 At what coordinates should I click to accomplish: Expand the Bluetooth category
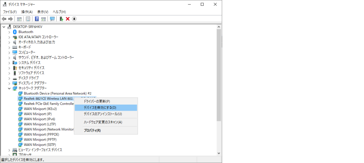click(9, 32)
